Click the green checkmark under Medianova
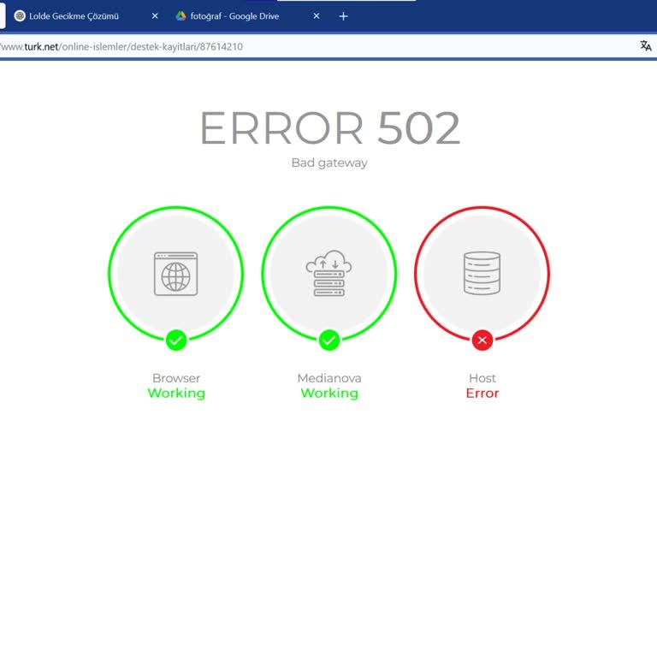 click(329, 340)
